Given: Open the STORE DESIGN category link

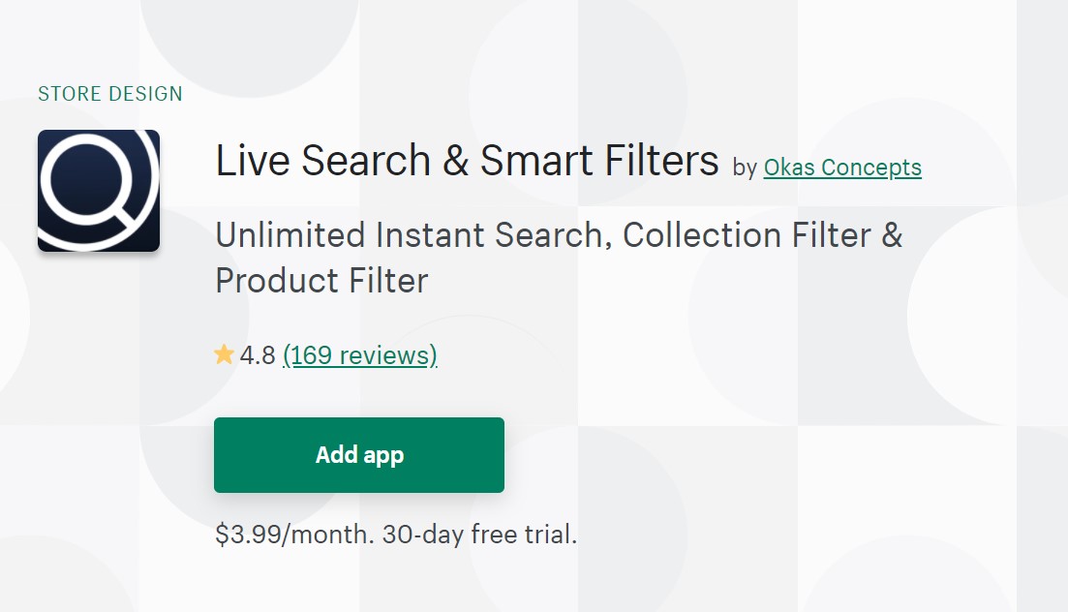Looking at the screenshot, I should click(x=109, y=94).
